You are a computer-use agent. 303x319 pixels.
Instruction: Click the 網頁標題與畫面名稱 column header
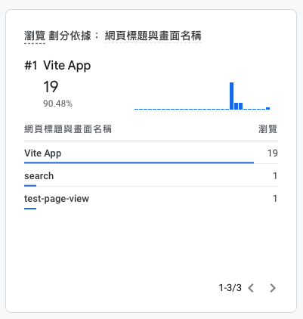pos(68,129)
